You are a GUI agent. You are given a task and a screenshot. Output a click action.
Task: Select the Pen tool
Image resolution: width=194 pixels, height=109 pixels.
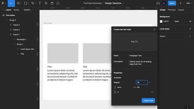[x=32, y=3]
